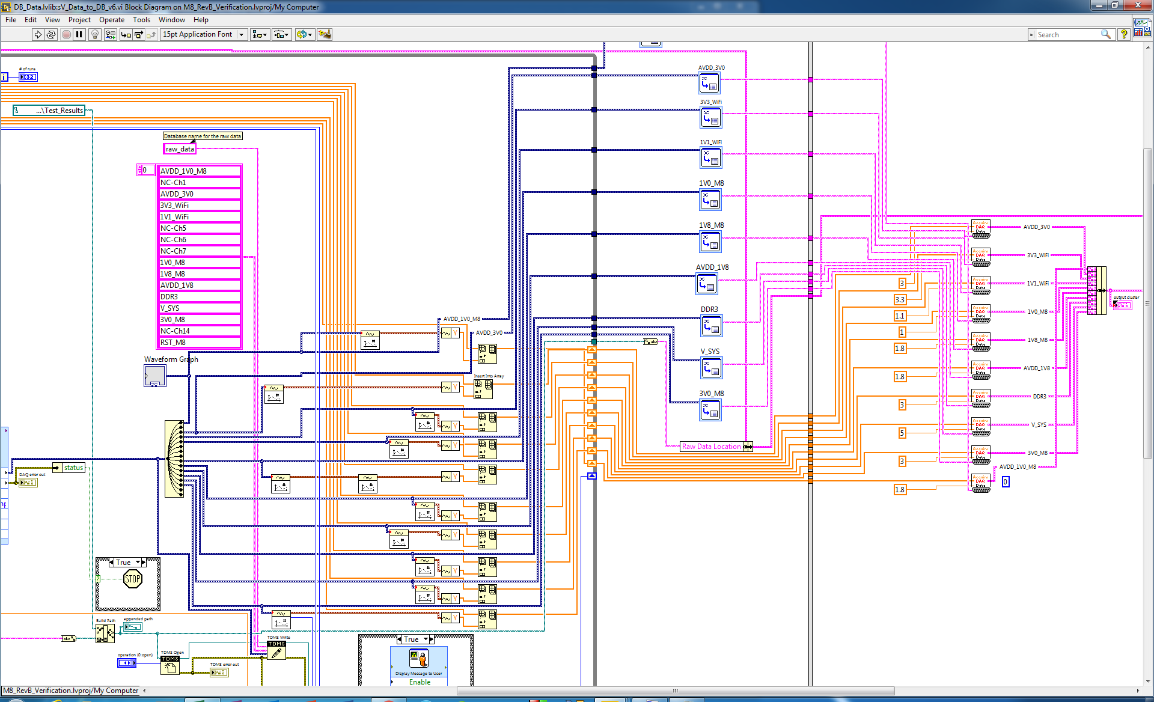The image size is (1154, 702).
Task: Click the horizontal scrollbar of the diagram
Action: tap(675, 691)
